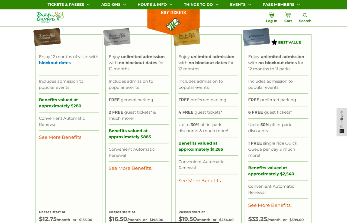Click the Busch Gardens Tampa Bay logo

pyautogui.click(x=50, y=17)
